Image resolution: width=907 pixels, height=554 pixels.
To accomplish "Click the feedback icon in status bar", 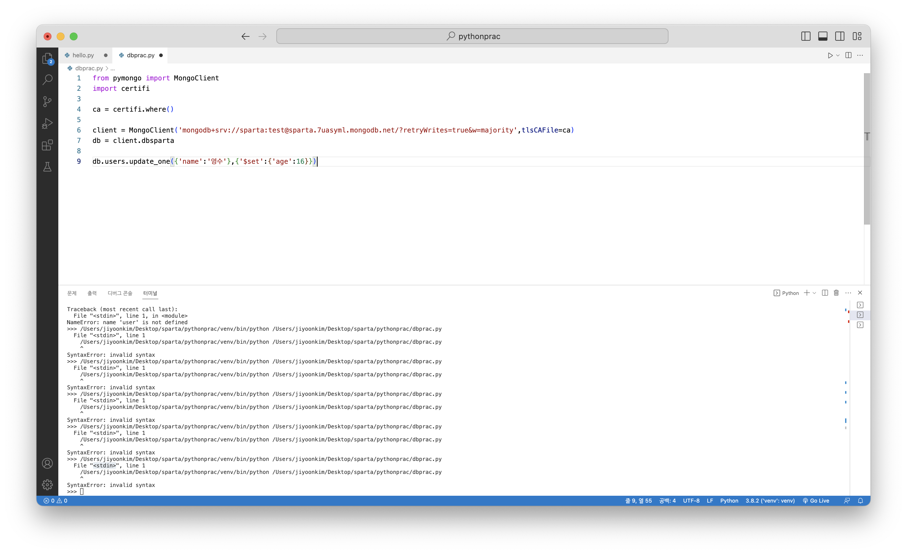I will tap(847, 501).
